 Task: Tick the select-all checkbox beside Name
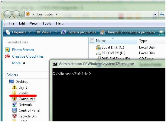point(92,40)
